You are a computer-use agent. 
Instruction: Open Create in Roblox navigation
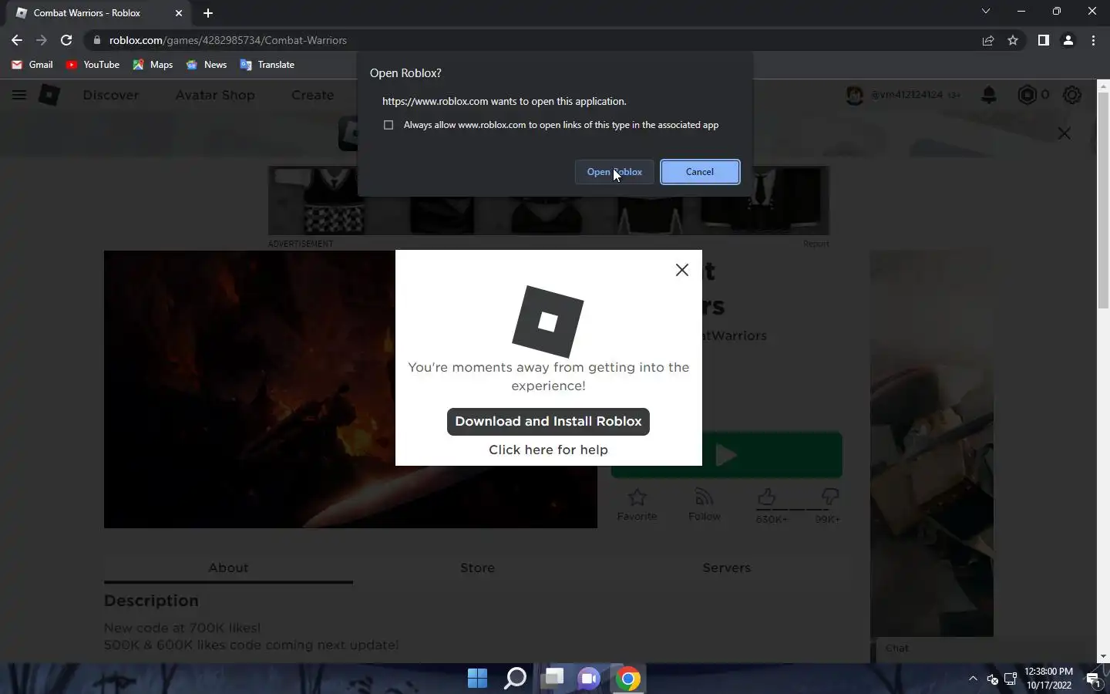click(312, 95)
